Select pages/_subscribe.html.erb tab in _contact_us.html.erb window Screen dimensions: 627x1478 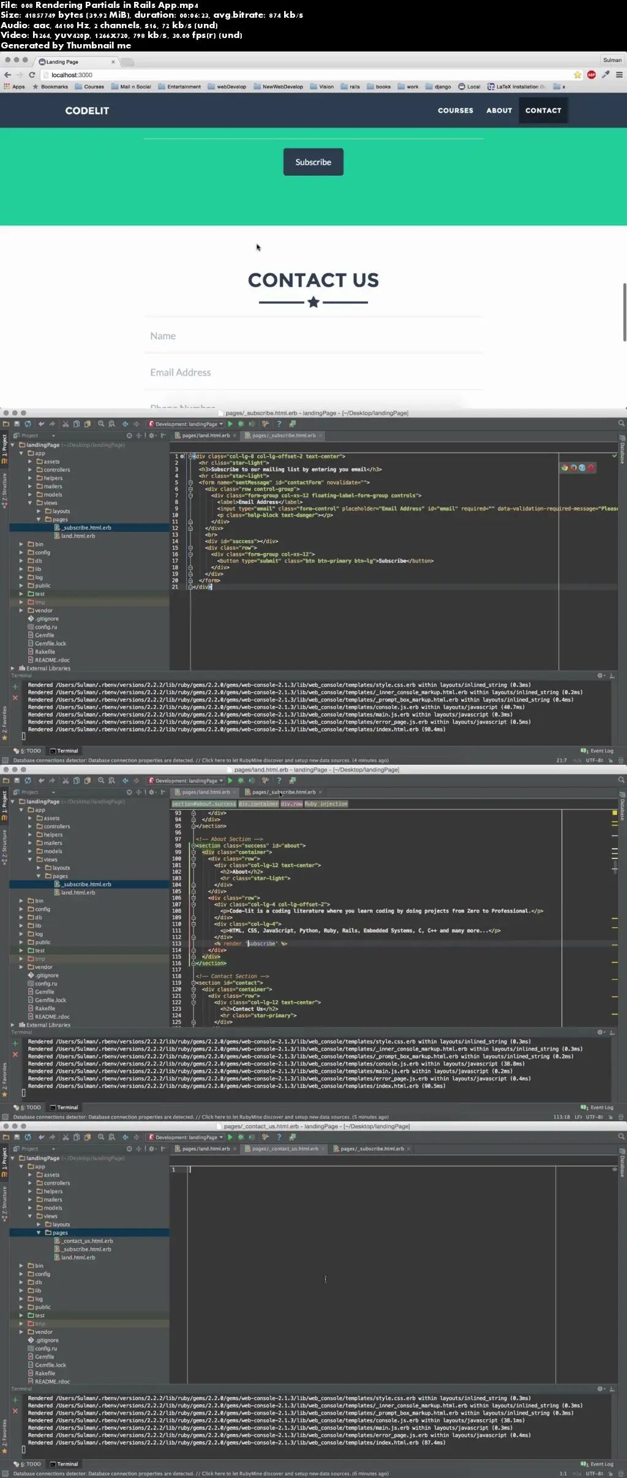click(372, 1149)
